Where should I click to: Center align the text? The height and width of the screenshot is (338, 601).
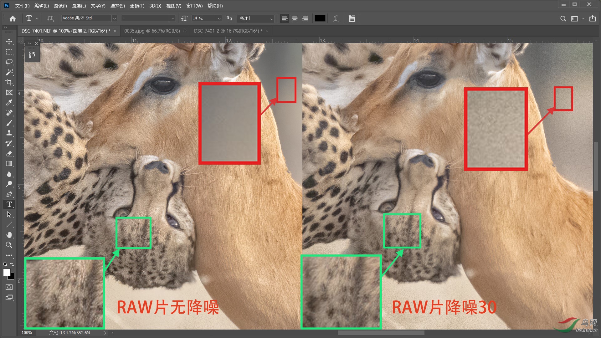295,18
